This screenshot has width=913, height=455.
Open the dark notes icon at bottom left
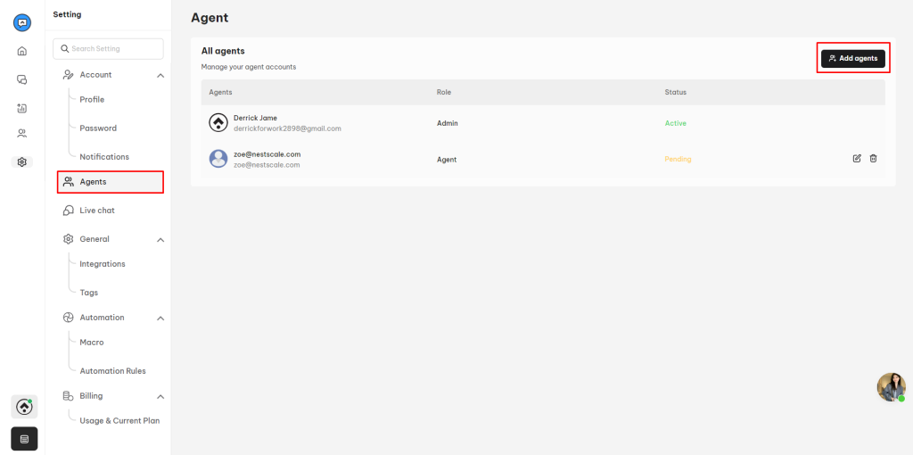pos(24,439)
